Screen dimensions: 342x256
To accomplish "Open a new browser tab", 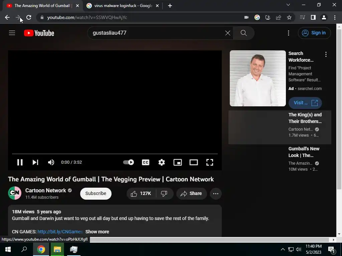I will pyautogui.click(x=170, y=6).
